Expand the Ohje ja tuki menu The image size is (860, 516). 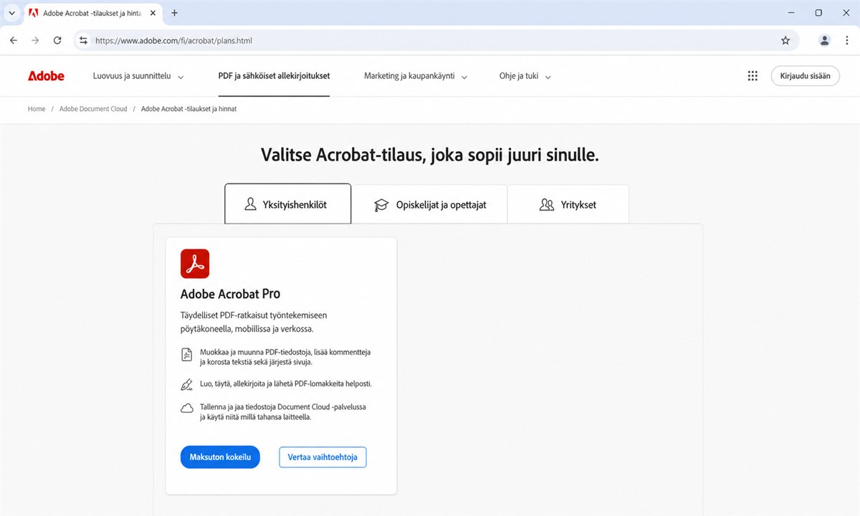click(x=525, y=76)
